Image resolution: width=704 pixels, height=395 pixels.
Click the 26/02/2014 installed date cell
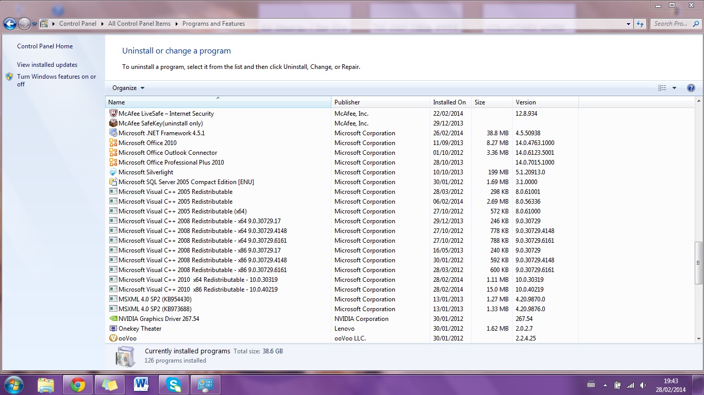pyautogui.click(x=448, y=133)
